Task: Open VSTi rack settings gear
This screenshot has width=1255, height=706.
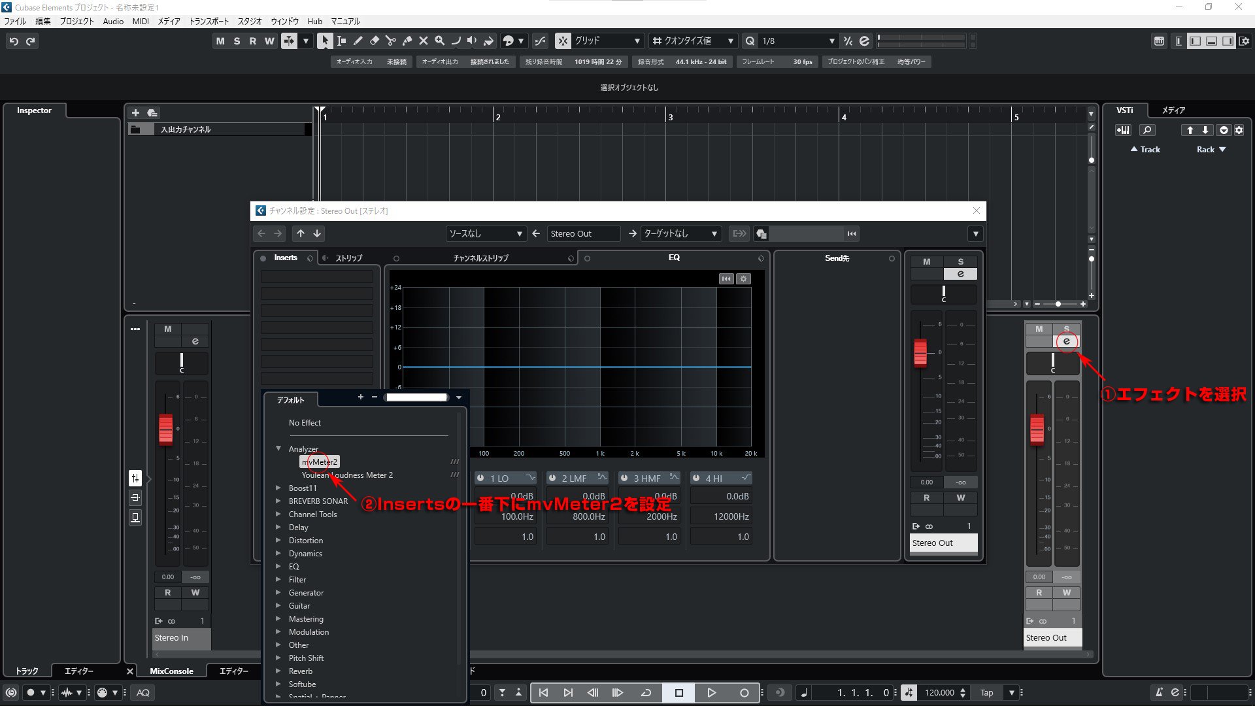Action: [x=1239, y=130]
